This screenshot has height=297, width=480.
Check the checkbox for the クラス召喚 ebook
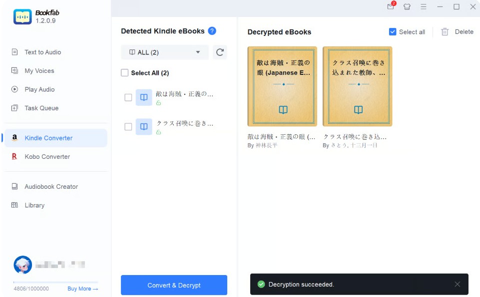point(128,126)
